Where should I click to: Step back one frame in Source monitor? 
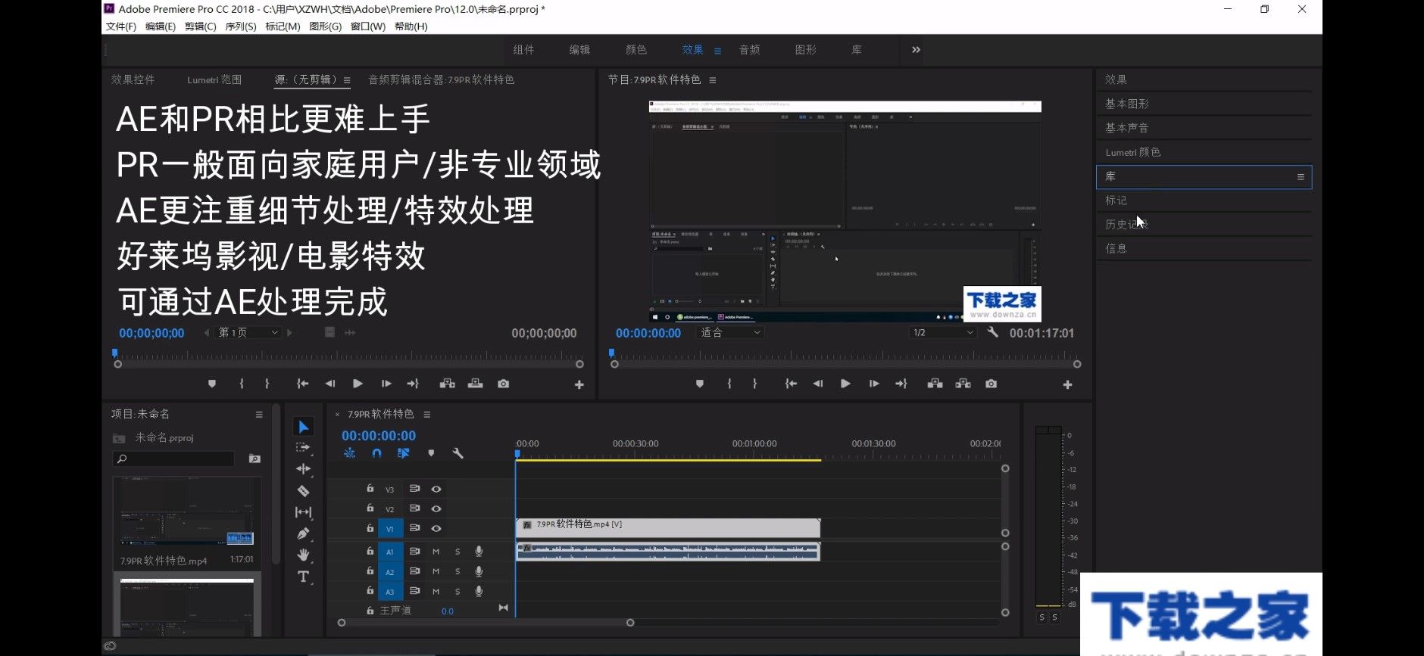click(330, 384)
